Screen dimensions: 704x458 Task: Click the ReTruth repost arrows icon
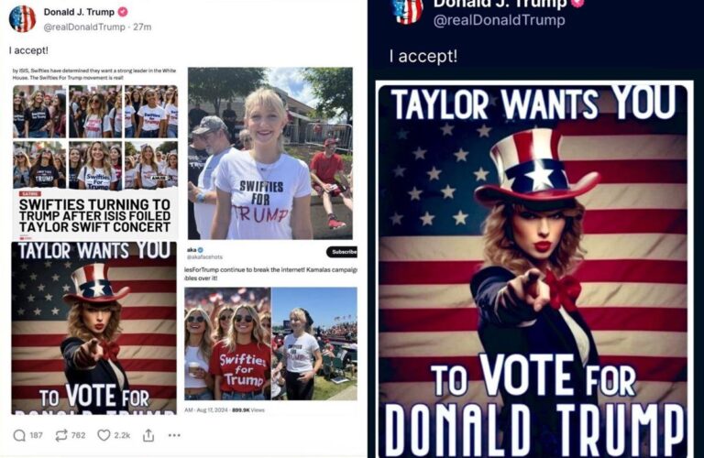coord(61,435)
